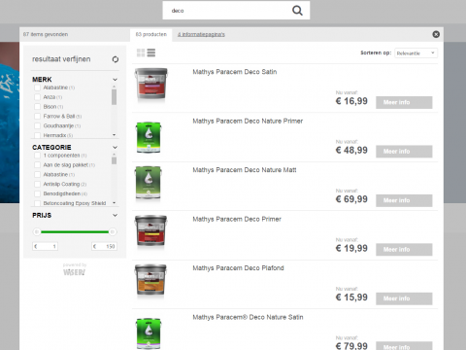Switch to list view icon
The width and height of the screenshot is (466, 350).
[x=151, y=52]
